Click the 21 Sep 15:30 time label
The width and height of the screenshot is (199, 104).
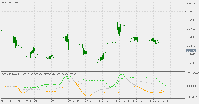pos(25,101)
